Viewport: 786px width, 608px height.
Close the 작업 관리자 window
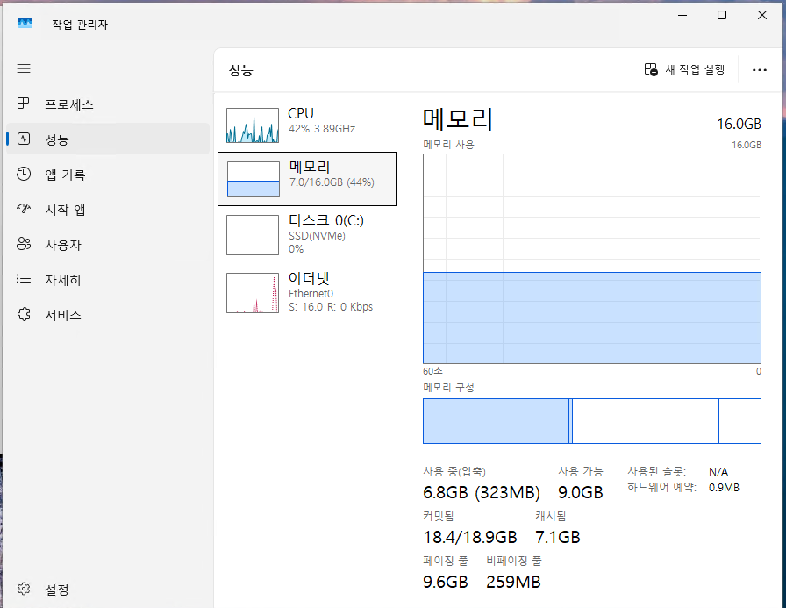[x=762, y=15]
